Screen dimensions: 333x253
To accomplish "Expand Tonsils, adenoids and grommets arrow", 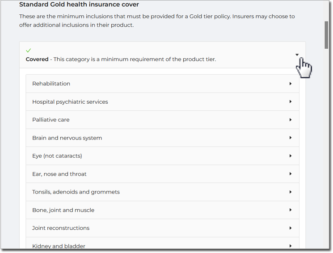I will 290,192.
